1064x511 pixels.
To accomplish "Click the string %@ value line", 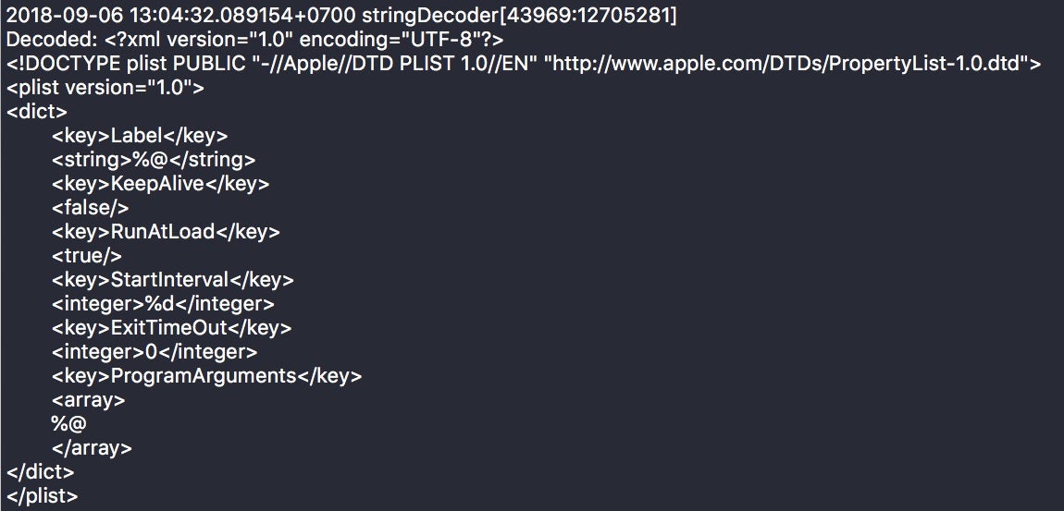I will click(x=154, y=160).
